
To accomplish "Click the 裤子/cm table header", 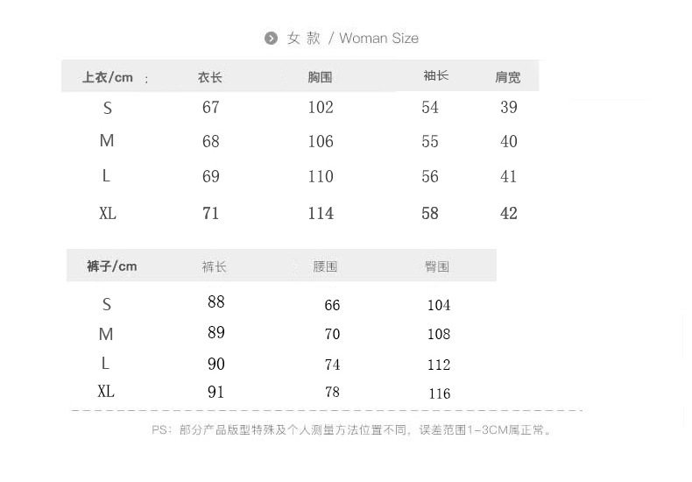I will pos(111,266).
